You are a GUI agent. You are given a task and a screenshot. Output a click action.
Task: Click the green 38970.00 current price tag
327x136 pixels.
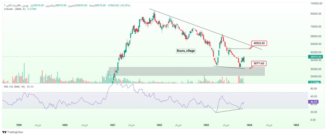click(317, 57)
